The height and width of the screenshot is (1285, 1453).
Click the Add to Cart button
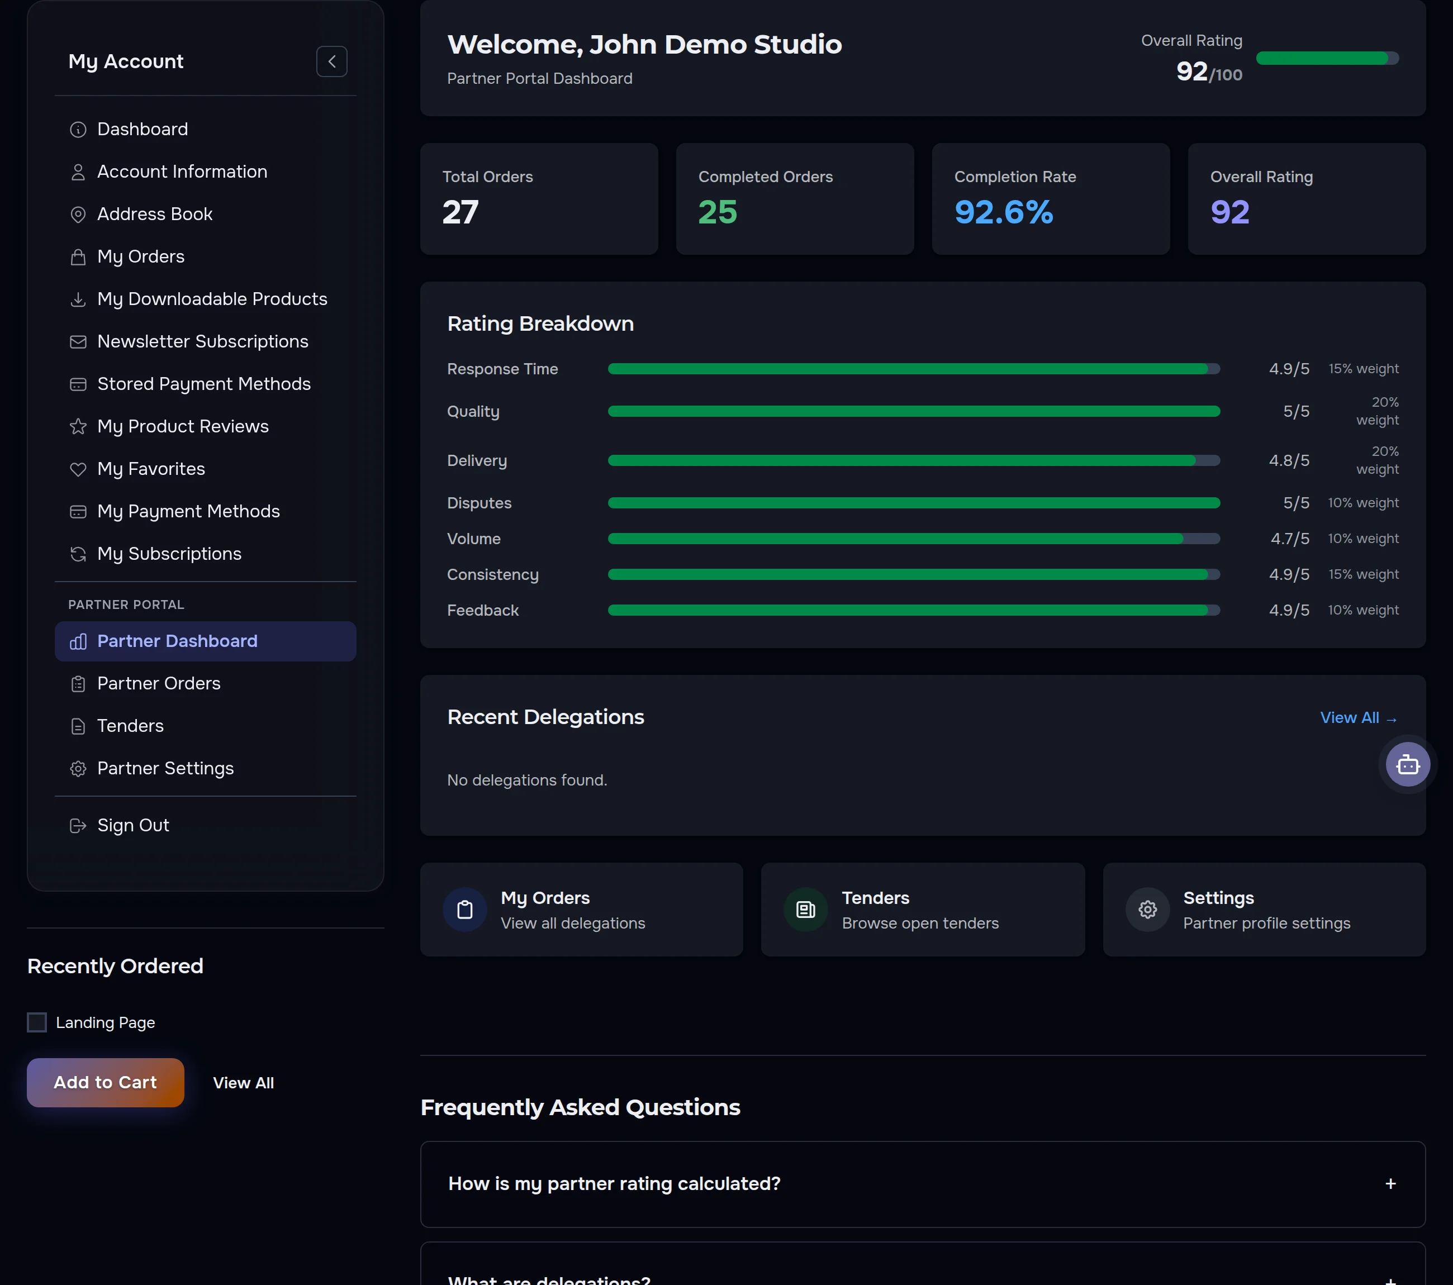(105, 1082)
